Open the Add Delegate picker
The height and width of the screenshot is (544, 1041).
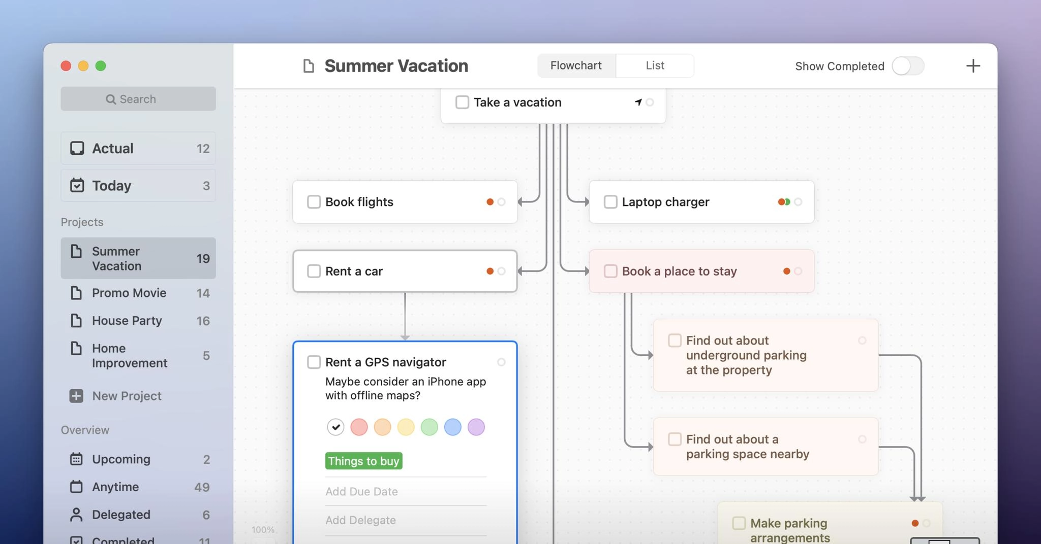pyautogui.click(x=360, y=520)
